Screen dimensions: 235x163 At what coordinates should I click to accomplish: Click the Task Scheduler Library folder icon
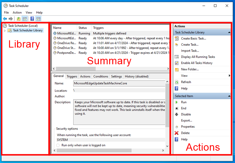click(10, 30)
